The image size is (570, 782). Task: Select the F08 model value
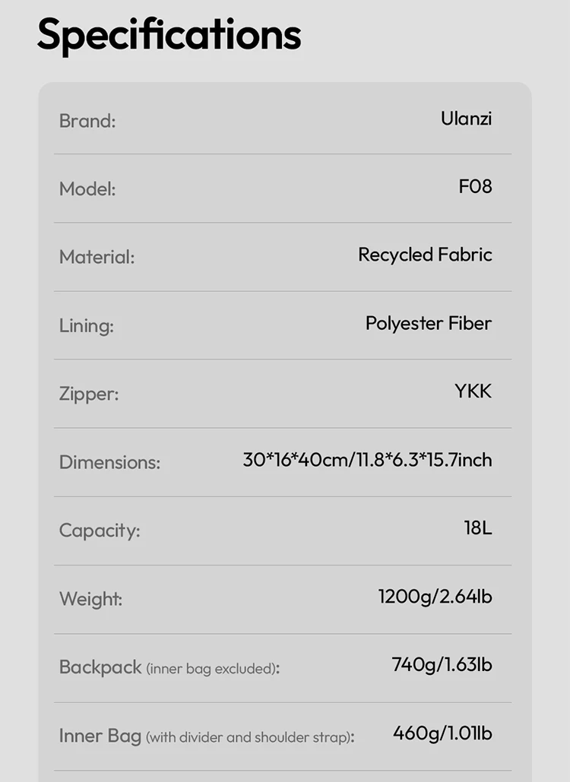(475, 186)
